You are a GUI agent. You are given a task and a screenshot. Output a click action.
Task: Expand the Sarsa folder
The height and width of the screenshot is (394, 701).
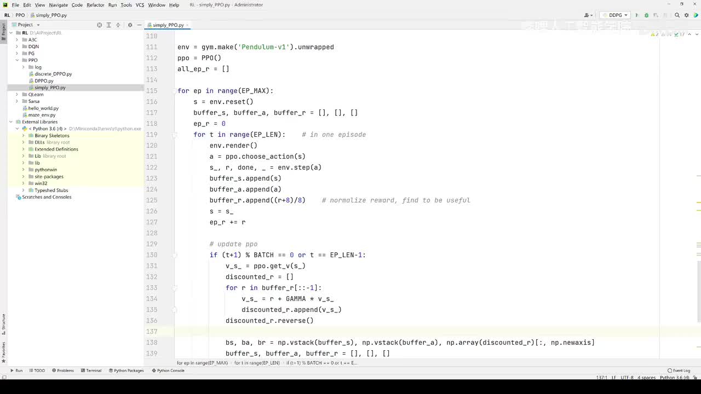pos(17,101)
